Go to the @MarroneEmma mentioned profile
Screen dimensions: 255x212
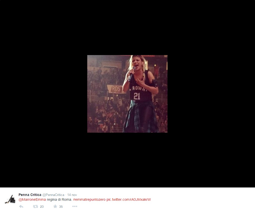(x=32, y=200)
